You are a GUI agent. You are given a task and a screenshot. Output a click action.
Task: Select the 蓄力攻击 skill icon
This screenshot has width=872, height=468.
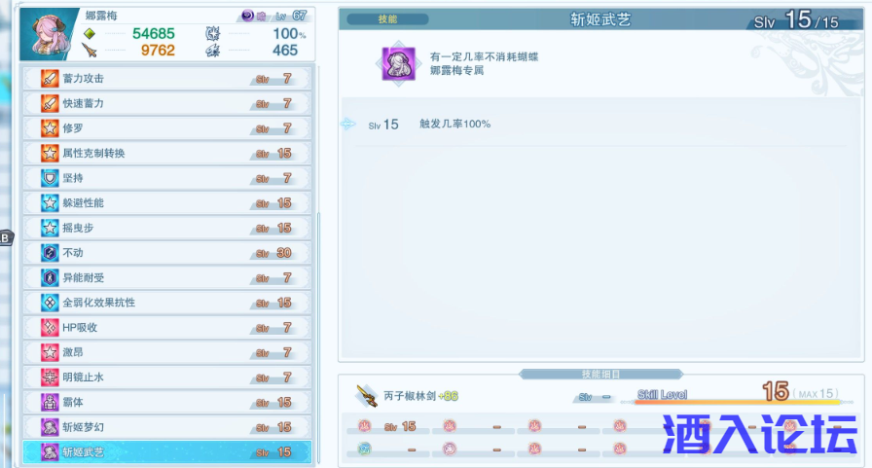coord(50,79)
